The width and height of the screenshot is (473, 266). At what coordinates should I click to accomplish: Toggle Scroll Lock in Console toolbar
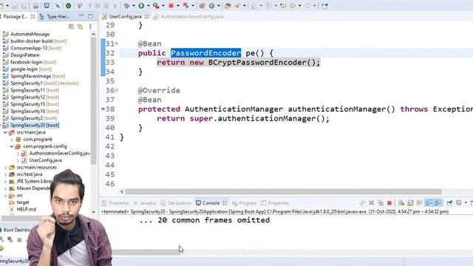coord(410,203)
